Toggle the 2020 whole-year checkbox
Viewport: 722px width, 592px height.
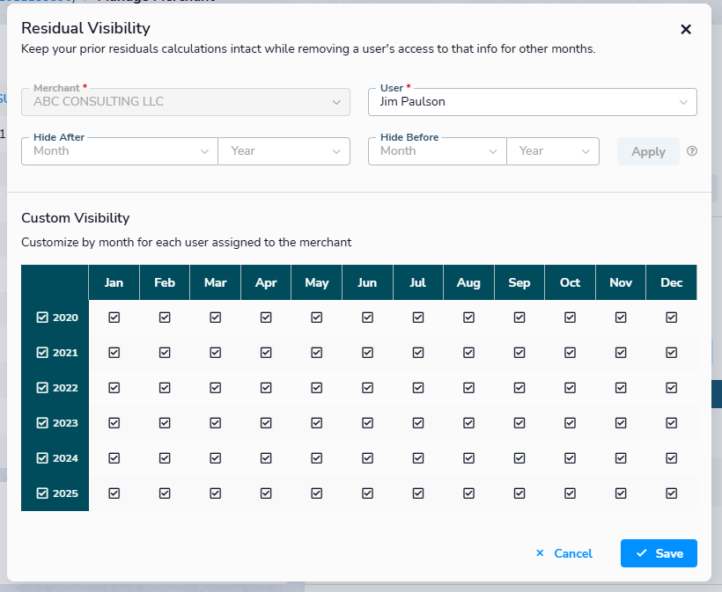click(42, 318)
